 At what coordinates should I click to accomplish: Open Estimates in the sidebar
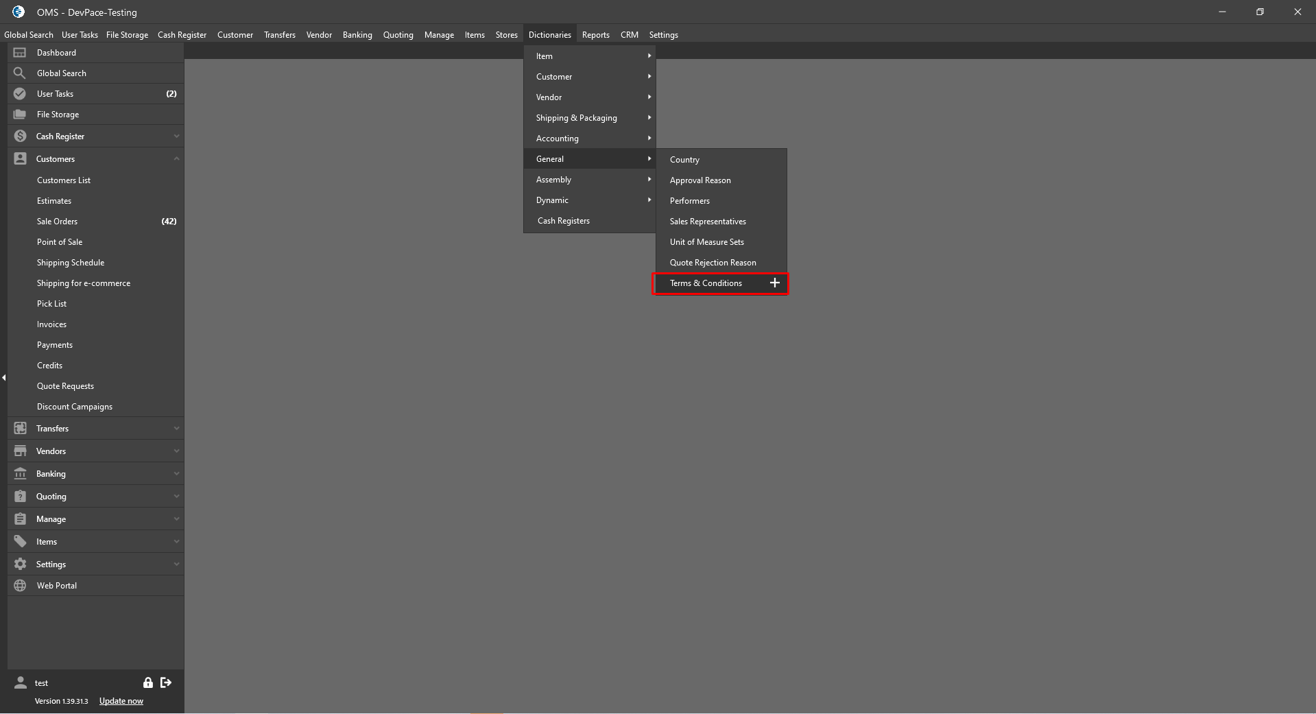[95, 201]
